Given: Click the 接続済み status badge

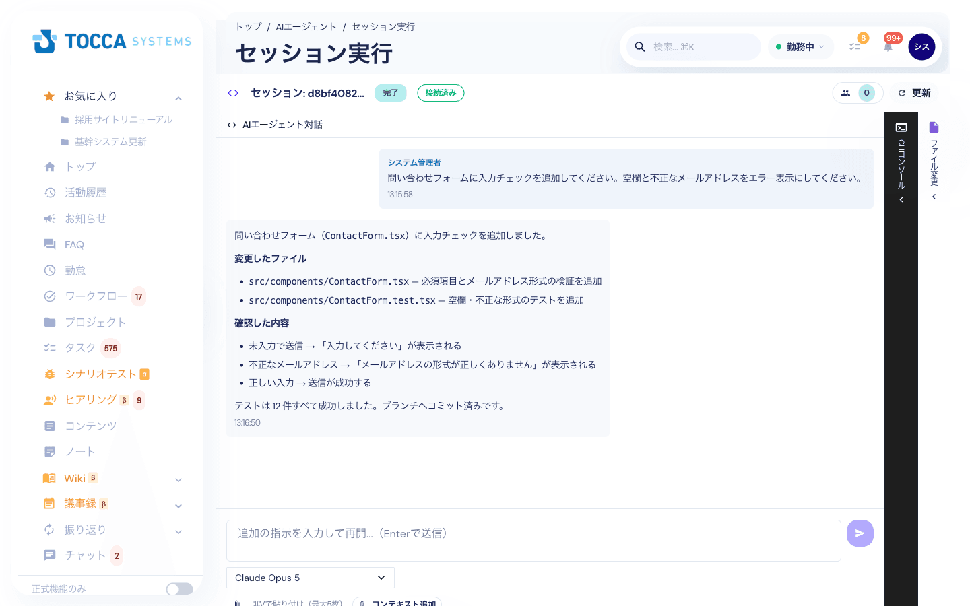Looking at the screenshot, I should [441, 93].
